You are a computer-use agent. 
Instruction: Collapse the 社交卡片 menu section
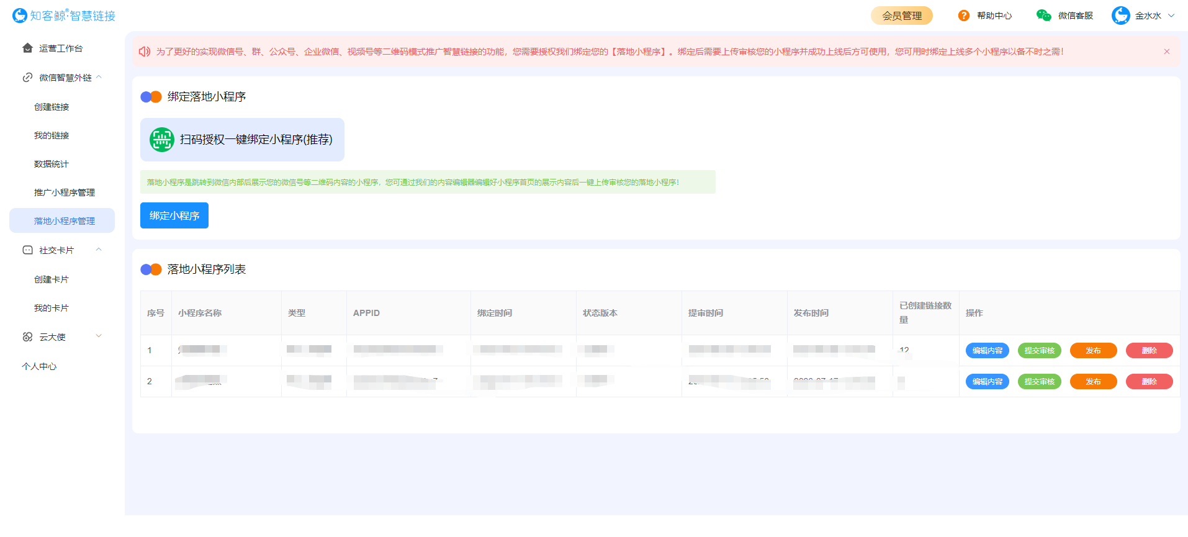(99, 250)
